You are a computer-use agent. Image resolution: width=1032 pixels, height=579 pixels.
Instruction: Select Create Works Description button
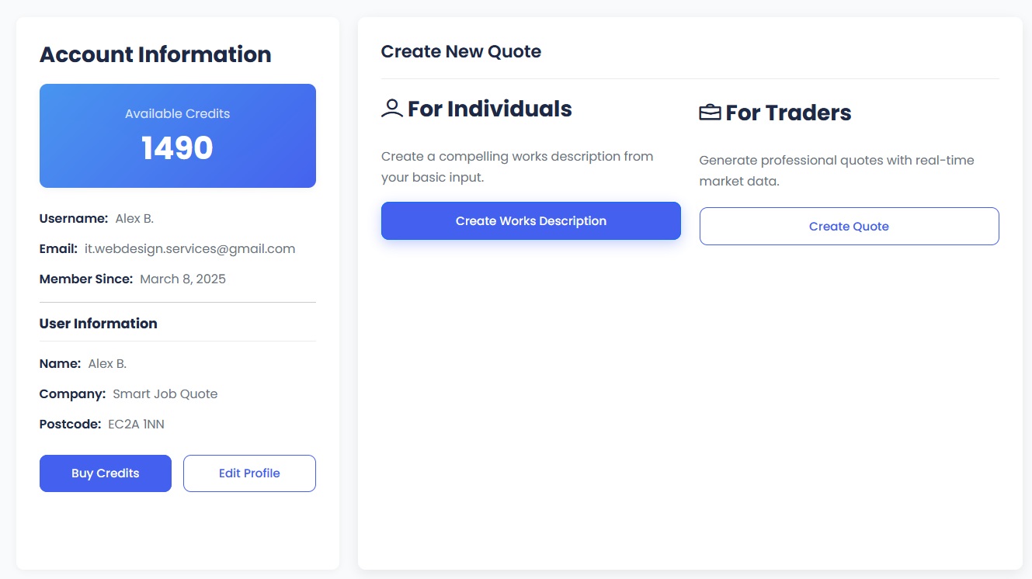point(531,221)
